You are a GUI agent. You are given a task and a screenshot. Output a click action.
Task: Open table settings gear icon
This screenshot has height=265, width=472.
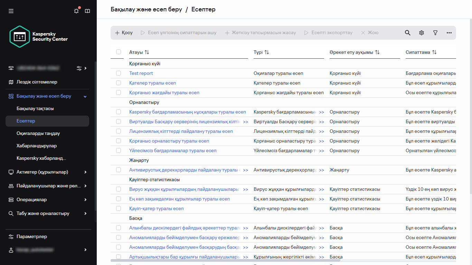coord(422,33)
